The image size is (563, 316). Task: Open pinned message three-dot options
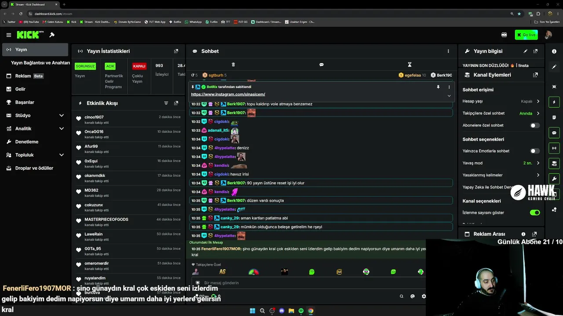pyautogui.click(x=449, y=87)
